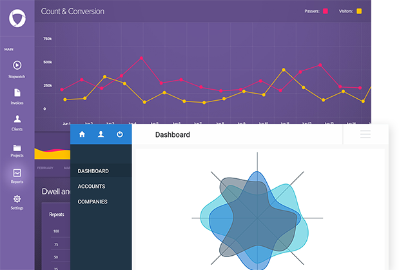Open the hamburger menu beside Dashboard
399x270 pixels.
click(x=365, y=134)
